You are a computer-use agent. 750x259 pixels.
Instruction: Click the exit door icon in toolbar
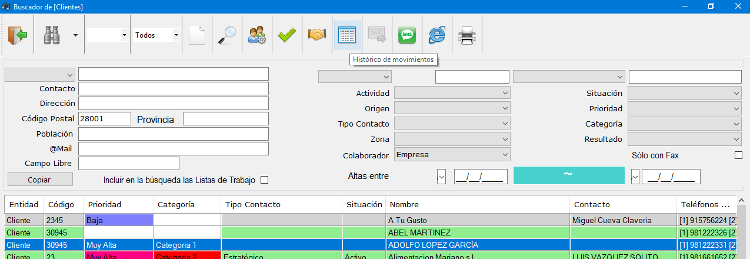click(18, 35)
